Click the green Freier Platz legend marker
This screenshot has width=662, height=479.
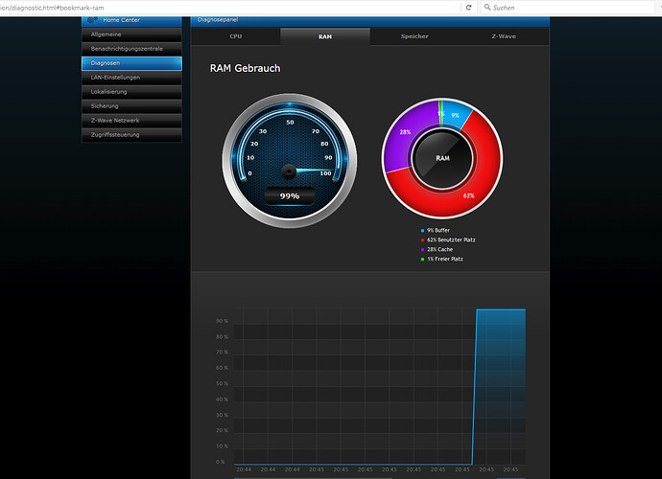421,257
